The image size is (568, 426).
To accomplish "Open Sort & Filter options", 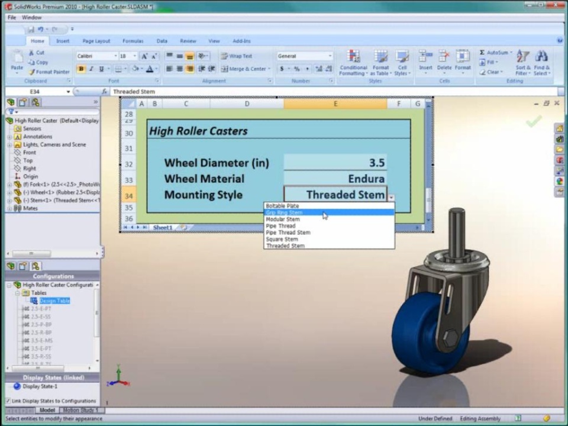I will pyautogui.click(x=522, y=63).
